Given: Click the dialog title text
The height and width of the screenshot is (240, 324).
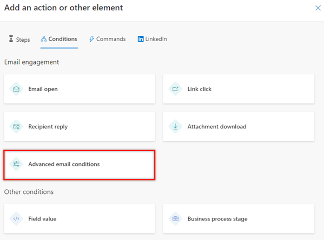Looking at the screenshot, I should click(x=64, y=8).
